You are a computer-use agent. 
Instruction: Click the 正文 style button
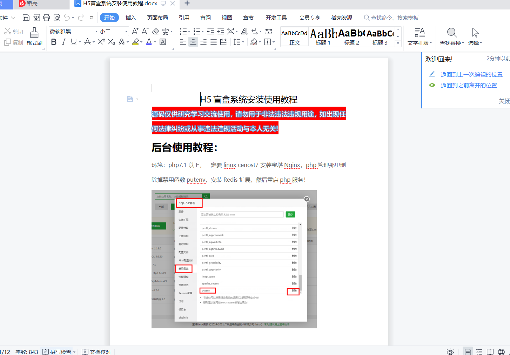click(x=294, y=36)
